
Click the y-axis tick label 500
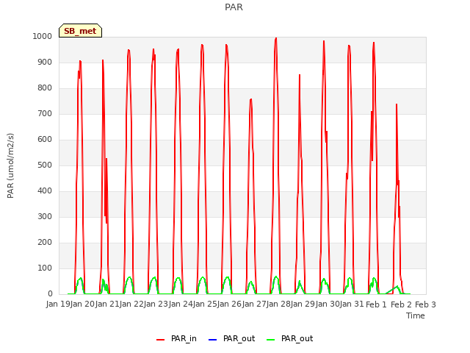(x=45, y=165)
